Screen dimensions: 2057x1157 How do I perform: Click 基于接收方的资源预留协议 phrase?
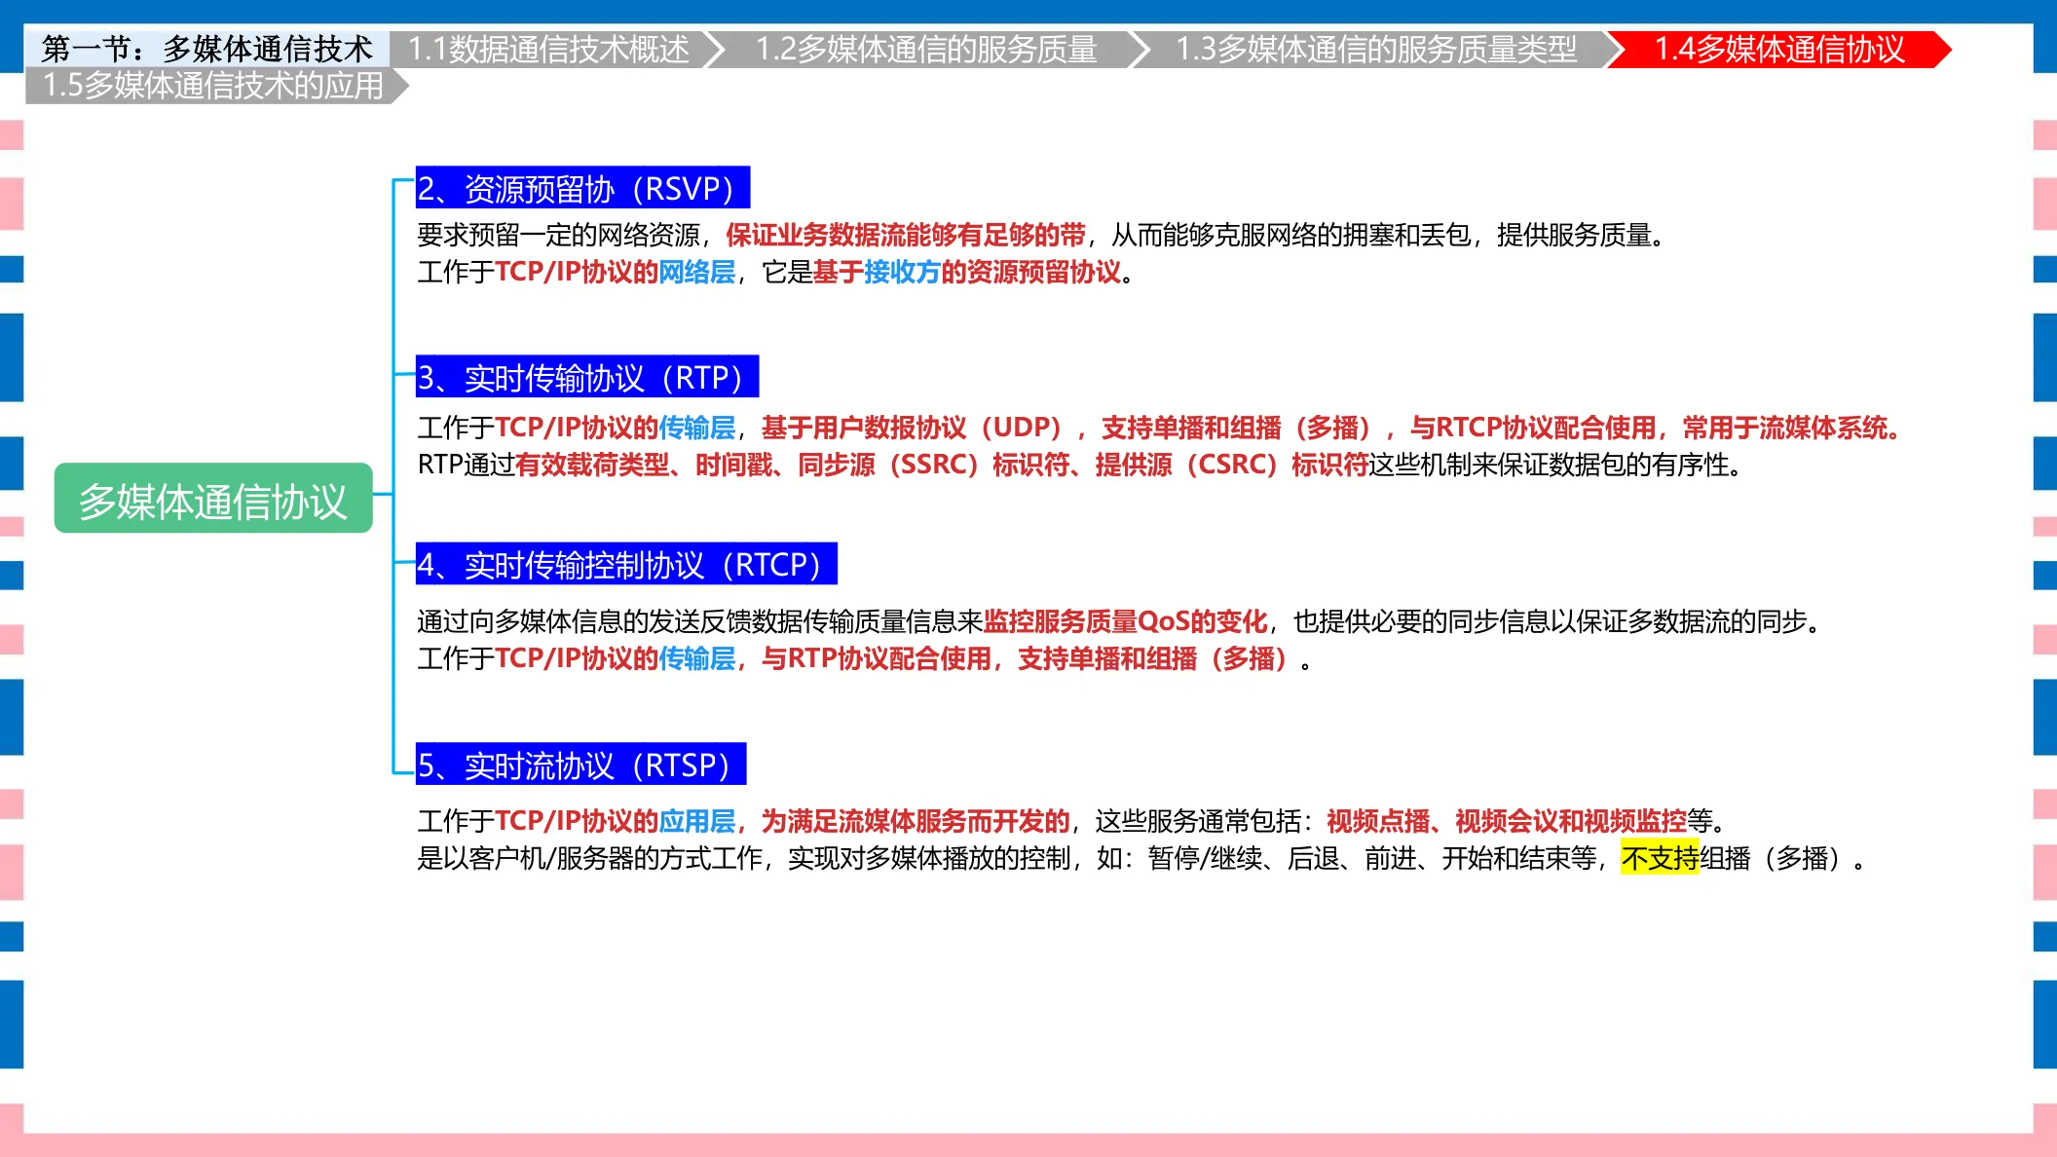tap(967, 272)
